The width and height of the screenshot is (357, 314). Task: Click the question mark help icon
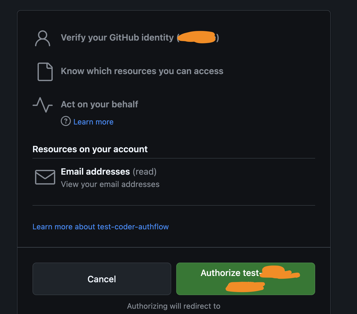(66, 121)
